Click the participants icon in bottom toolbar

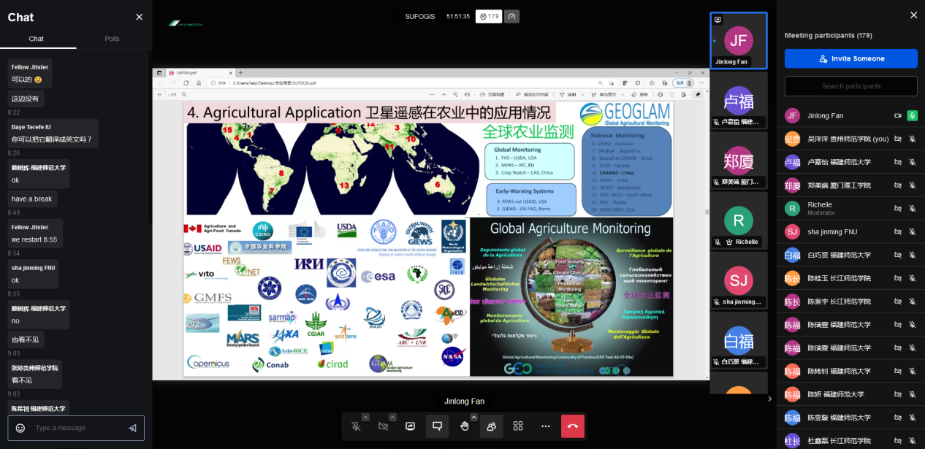(x=491, y=426)
